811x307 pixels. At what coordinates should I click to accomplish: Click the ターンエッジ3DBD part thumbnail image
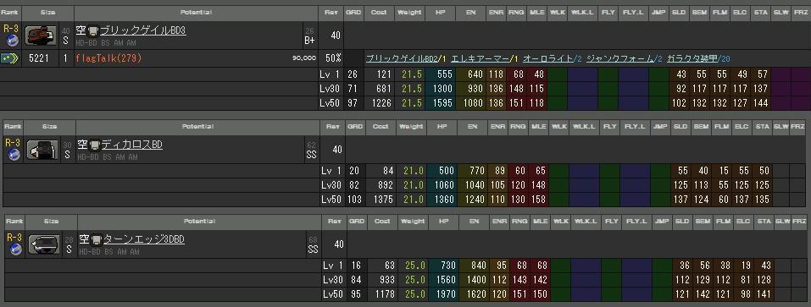(x=44, y=244)
